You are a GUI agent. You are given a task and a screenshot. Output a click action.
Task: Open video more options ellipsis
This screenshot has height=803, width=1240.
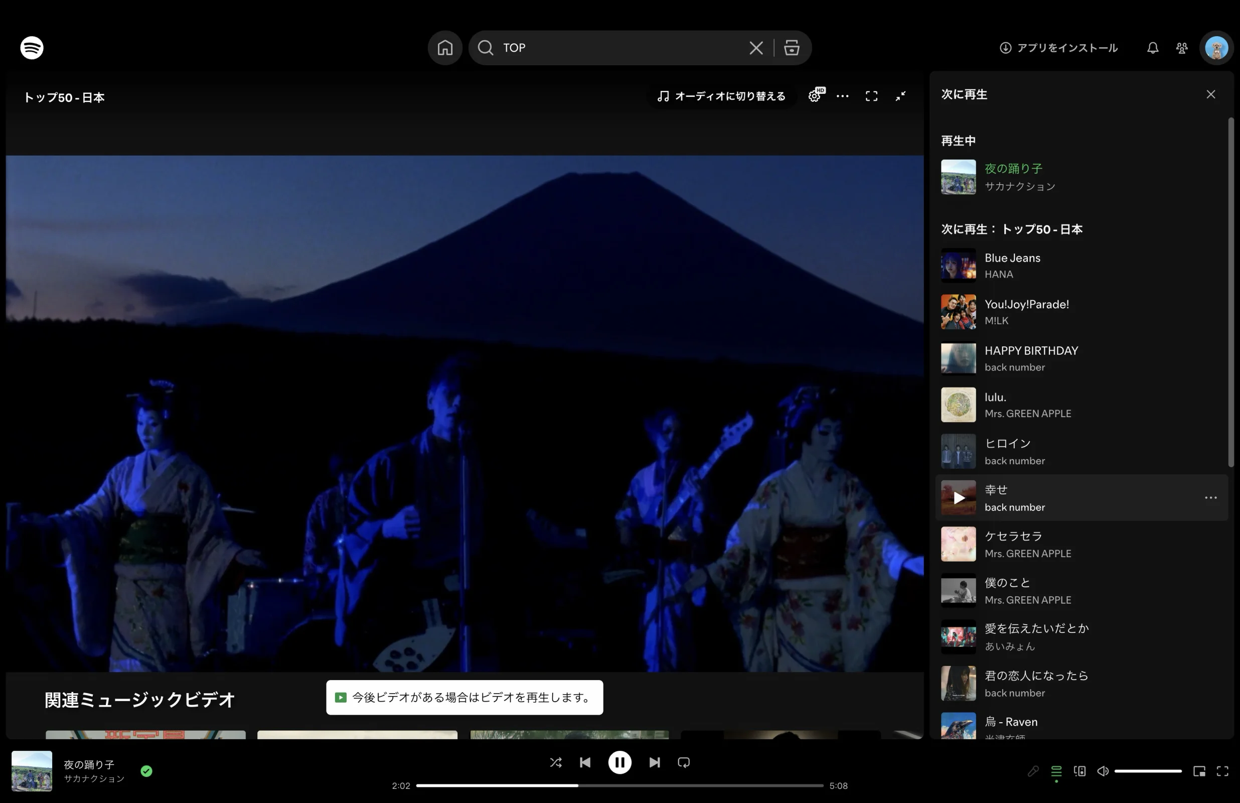pos(843,96)
